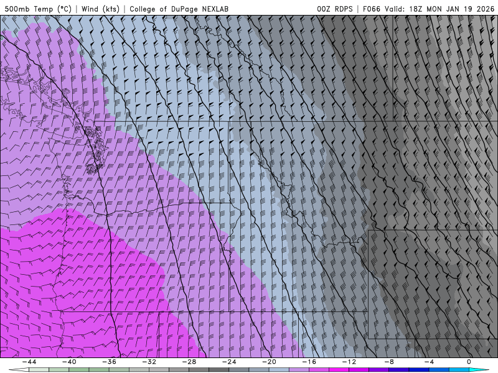Click the 'F066' forecast hour text
This screenshot has height=373, width=498.
(371, 9)
